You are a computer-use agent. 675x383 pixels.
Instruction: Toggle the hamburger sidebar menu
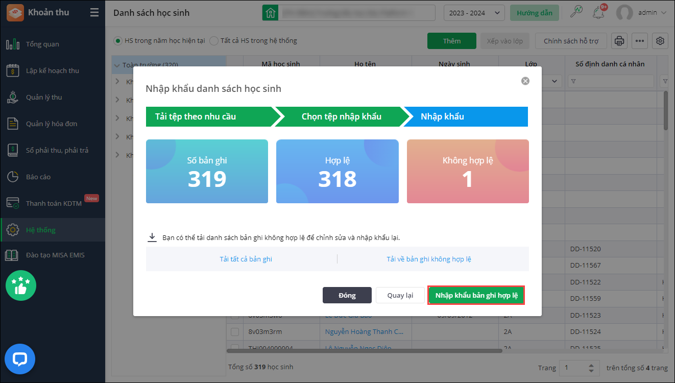coord(94,13)
